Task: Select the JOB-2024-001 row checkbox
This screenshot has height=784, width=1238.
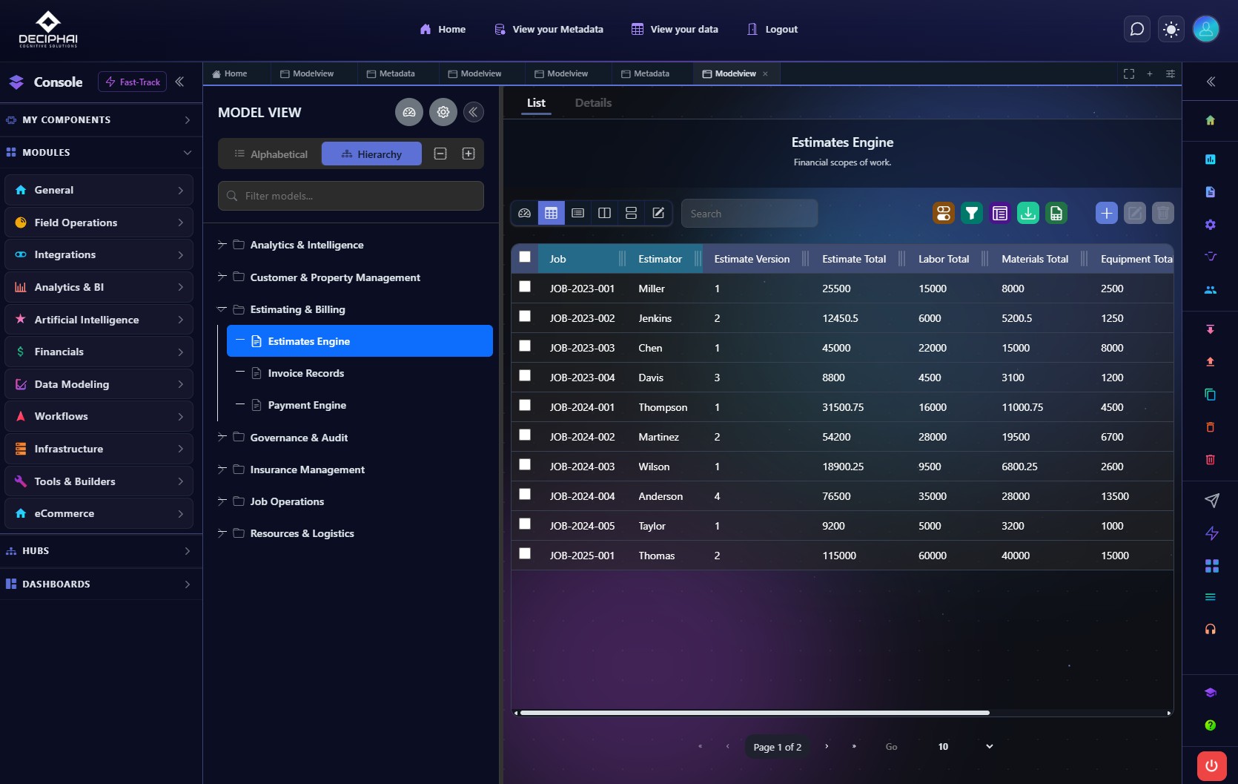Action: [525, 405]
